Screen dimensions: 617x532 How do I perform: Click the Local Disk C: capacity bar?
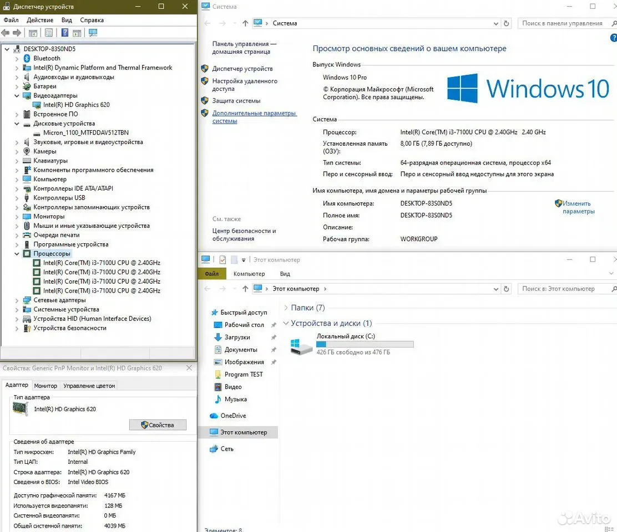365,344
